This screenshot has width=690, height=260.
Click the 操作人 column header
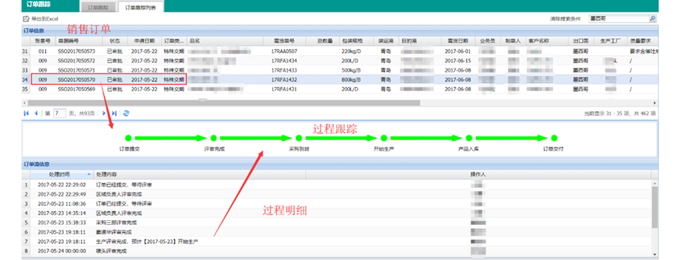[478, 174]
